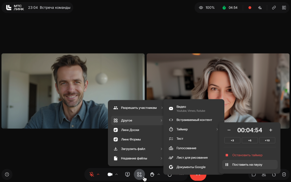The width and height of the screenshot is (291, 182).
Task: Open 'Документы Google'
Action: pyautogui.click(x=194, y=167)
